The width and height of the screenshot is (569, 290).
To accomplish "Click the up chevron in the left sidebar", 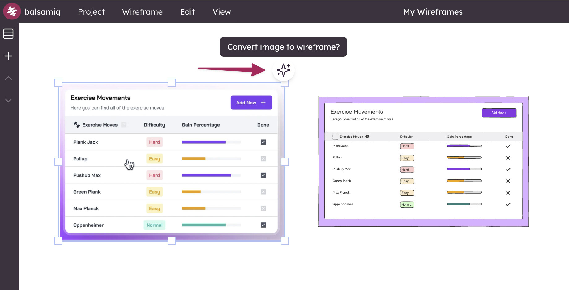I will [8, 78].
